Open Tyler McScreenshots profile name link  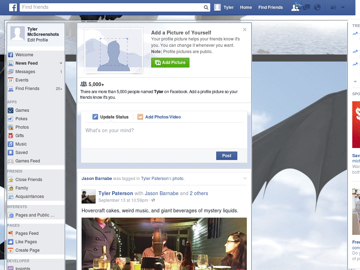[x=43, y=32]
